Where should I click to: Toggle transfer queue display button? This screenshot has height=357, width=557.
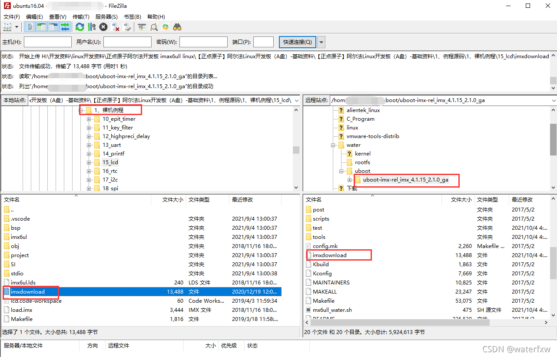pos(65,27)
